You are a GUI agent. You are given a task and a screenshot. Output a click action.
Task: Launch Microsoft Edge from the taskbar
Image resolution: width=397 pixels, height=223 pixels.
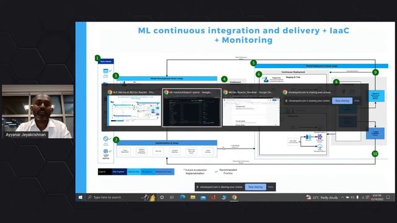tap(182, 197)
